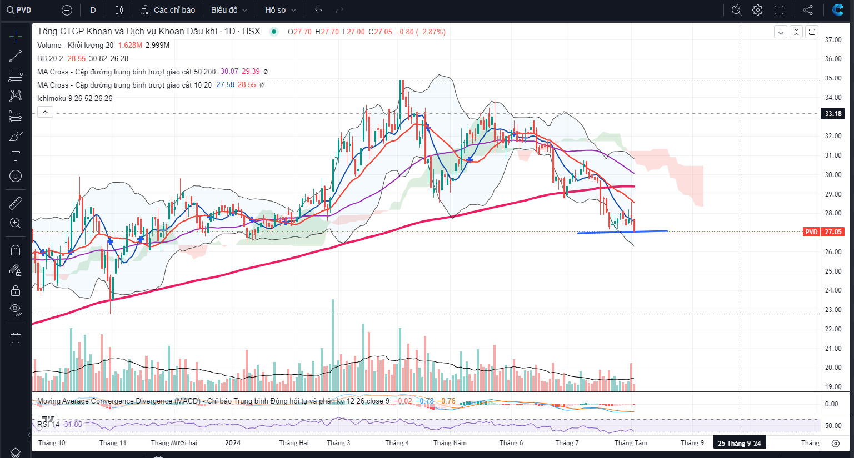854x458 pixels.
Task: Select the blue horizontal support line
Action: tap(622, 232)
